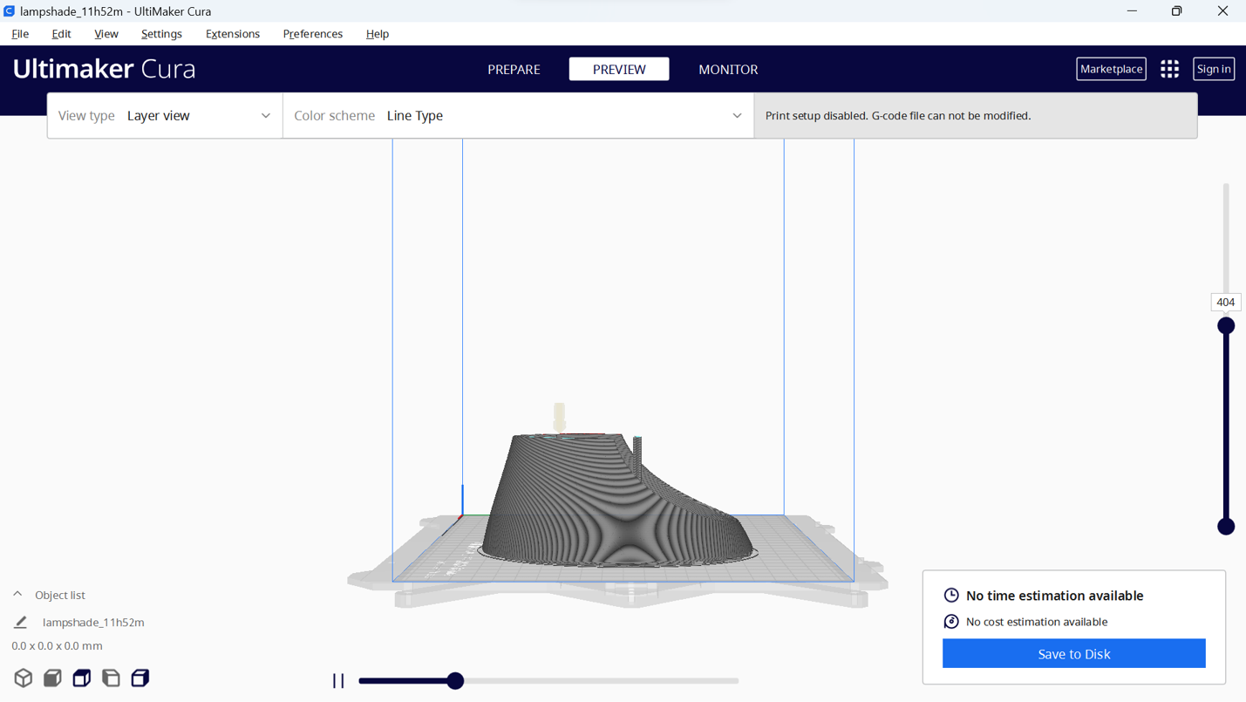Open the Color scheme Line Type dropdown
Screen dimensions: 1246x702
click(519, 115)
